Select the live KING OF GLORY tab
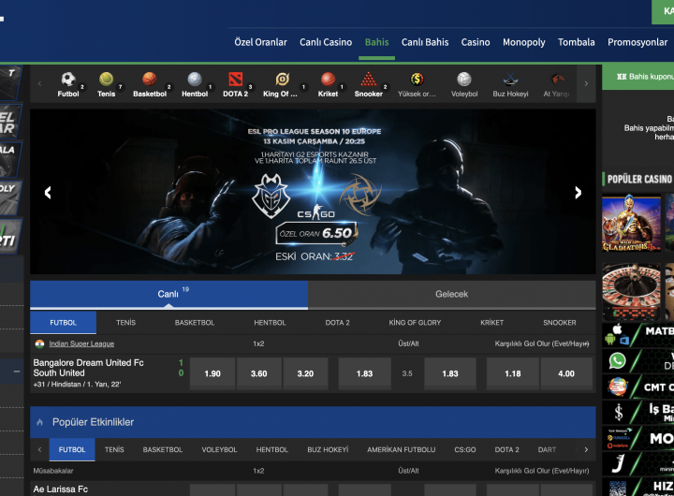The width and height of the screenshot is (674, 496). tap(415, 323)
